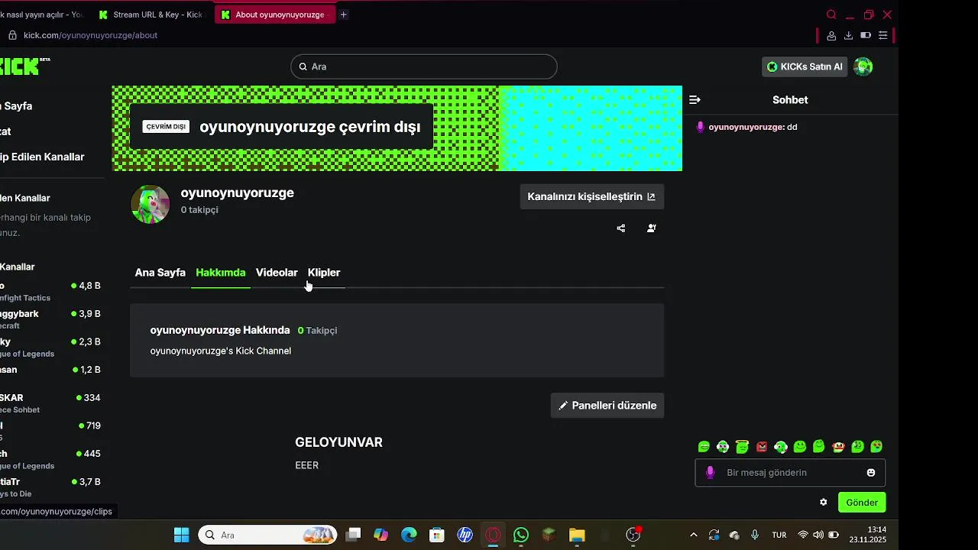Open Microsoft Edge from the taskbar
This screenshot has height=550, width=978.
(x=409, y=535)
